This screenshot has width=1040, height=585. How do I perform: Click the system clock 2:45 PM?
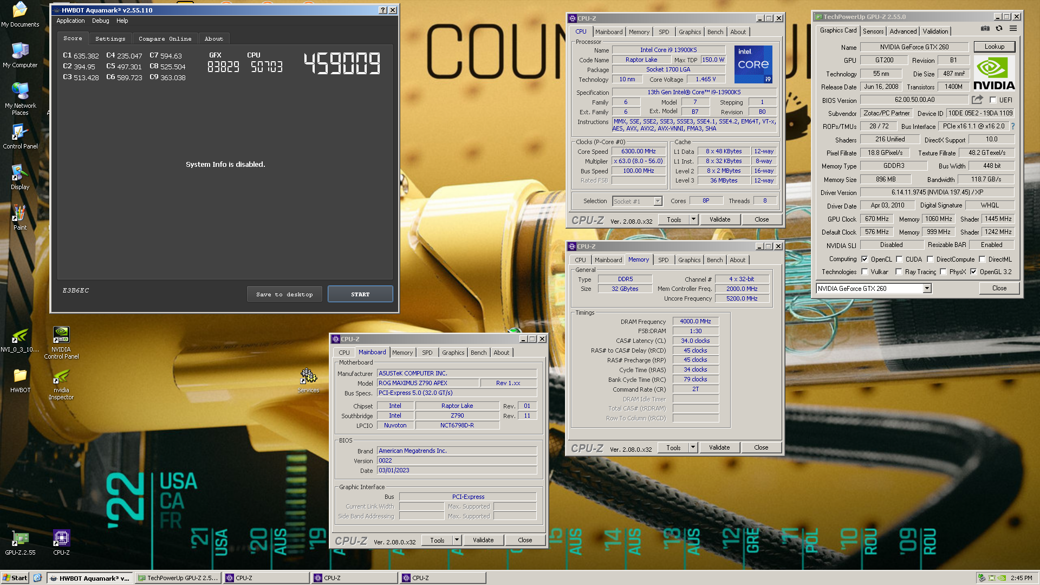click(x=1021, y=578)
